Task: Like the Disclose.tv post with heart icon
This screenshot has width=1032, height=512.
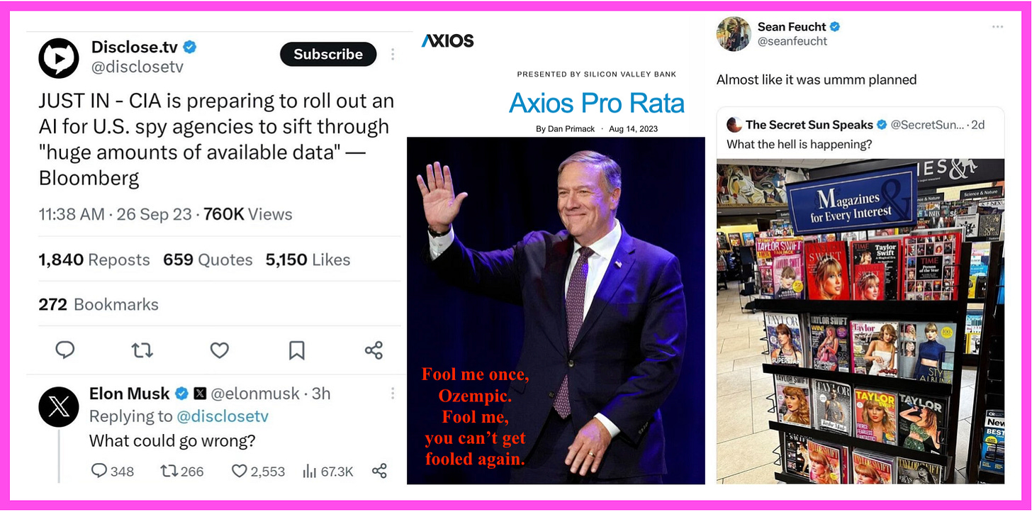Action: pos(220,350)
